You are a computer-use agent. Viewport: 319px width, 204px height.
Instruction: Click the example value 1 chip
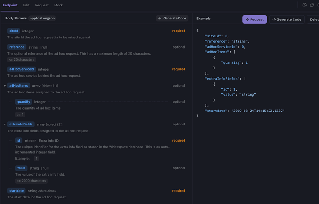point(36,158)
